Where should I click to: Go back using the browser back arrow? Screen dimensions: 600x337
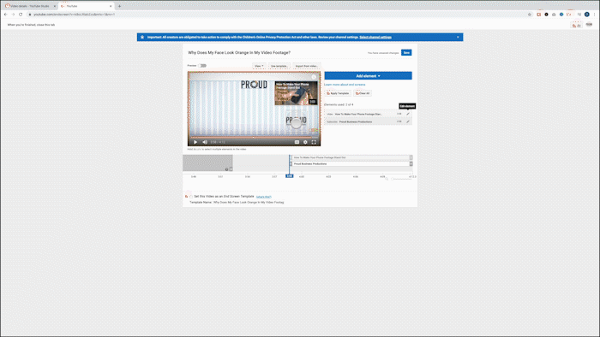pos(5,15)
